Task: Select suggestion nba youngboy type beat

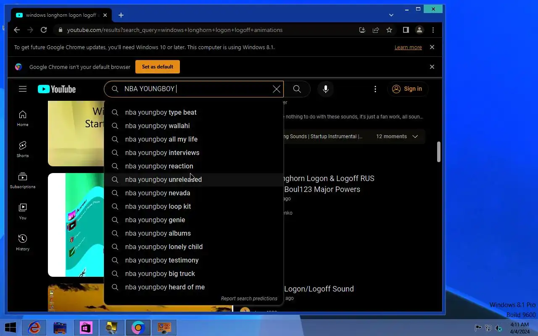Action: coord(194,112)
